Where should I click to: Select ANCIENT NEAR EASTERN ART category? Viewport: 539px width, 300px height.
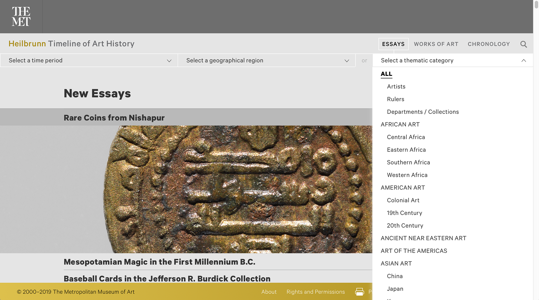[x=423, y=238]
